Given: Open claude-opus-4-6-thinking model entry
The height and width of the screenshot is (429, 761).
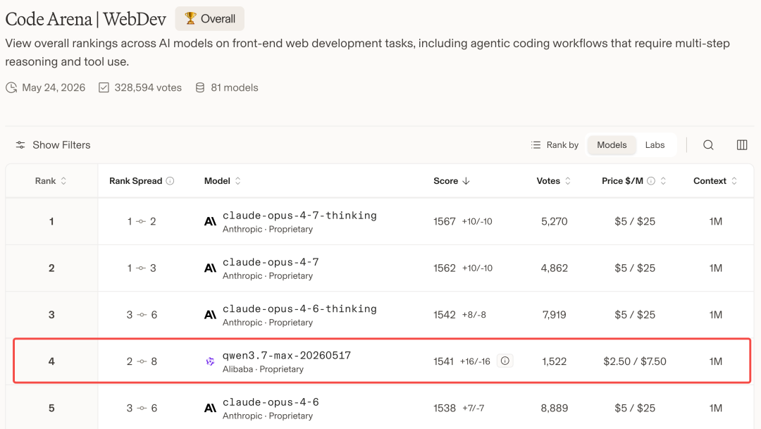Looking at the screenshot, I should point(299,309).
